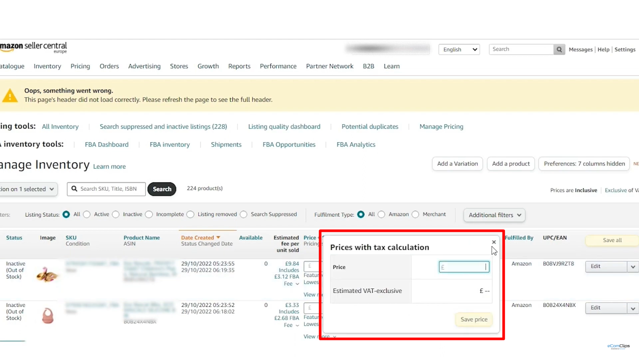Close the Prices with tax calculation popup

point(494,242)
